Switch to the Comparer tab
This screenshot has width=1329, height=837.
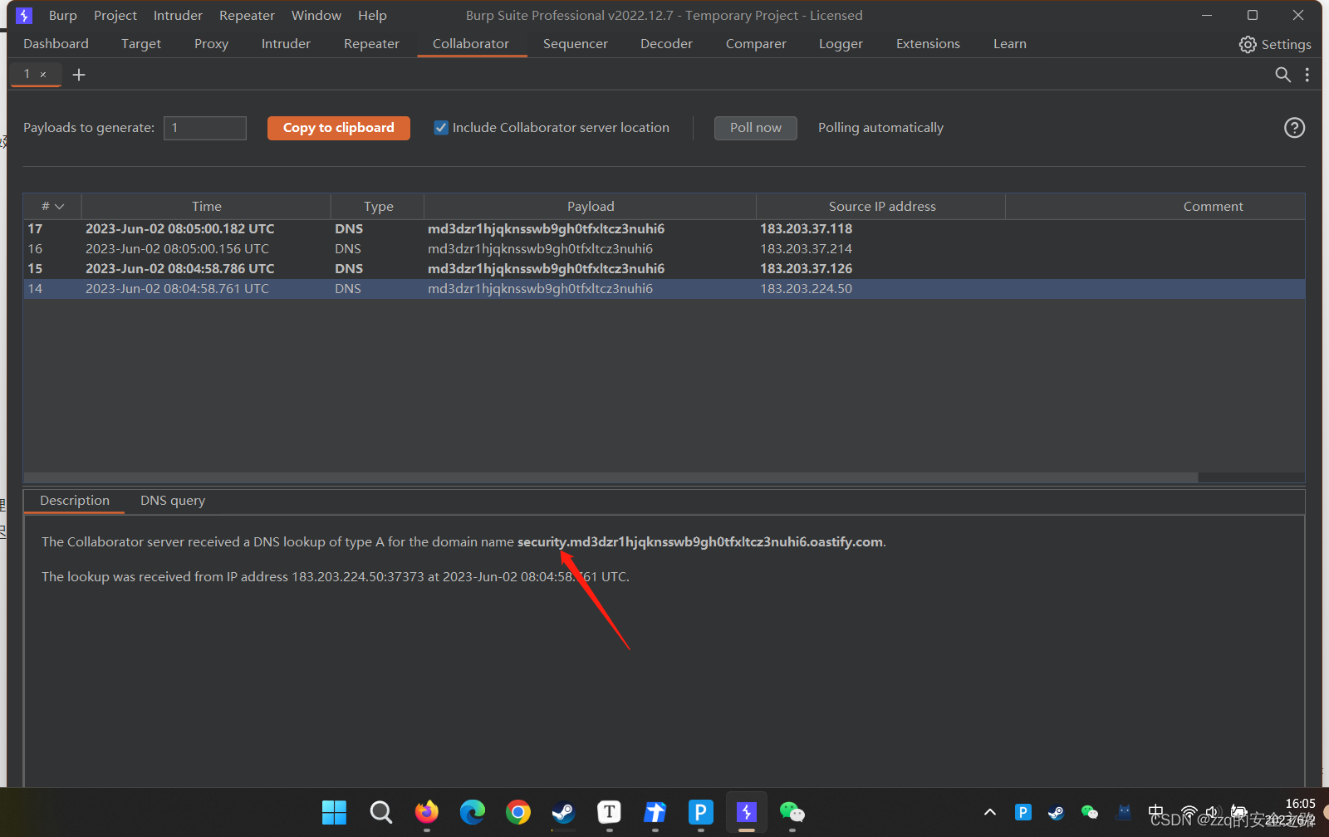click(756, 44)
